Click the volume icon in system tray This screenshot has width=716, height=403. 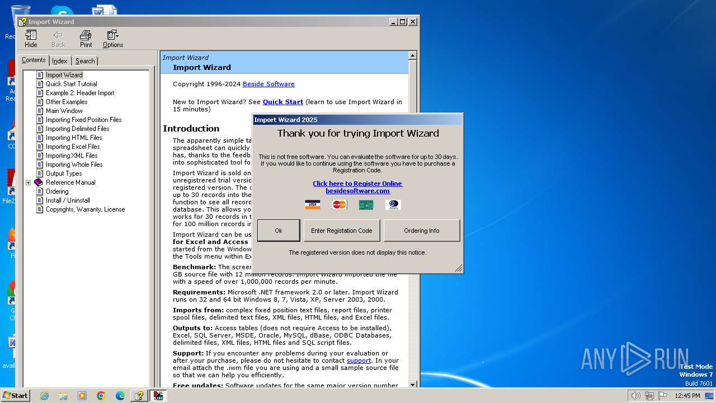(x=635, y=396)
